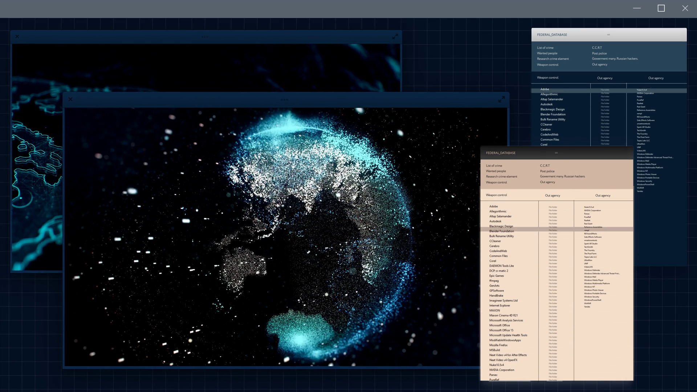Expand the globe viewer window fullscreen

point(501,99)
